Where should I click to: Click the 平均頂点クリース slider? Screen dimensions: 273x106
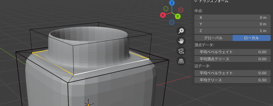coord(232,59)
